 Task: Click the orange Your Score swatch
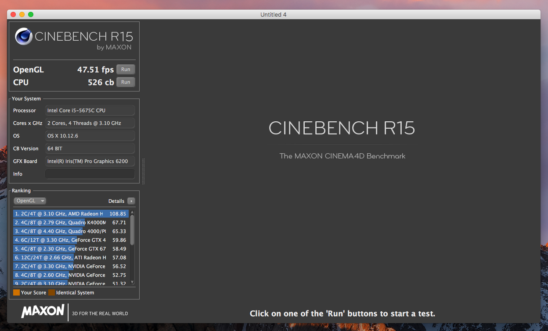[16, 292]
